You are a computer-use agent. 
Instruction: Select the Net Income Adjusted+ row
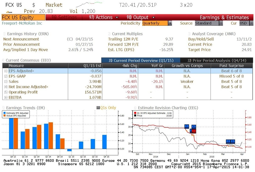click(127, 87)
